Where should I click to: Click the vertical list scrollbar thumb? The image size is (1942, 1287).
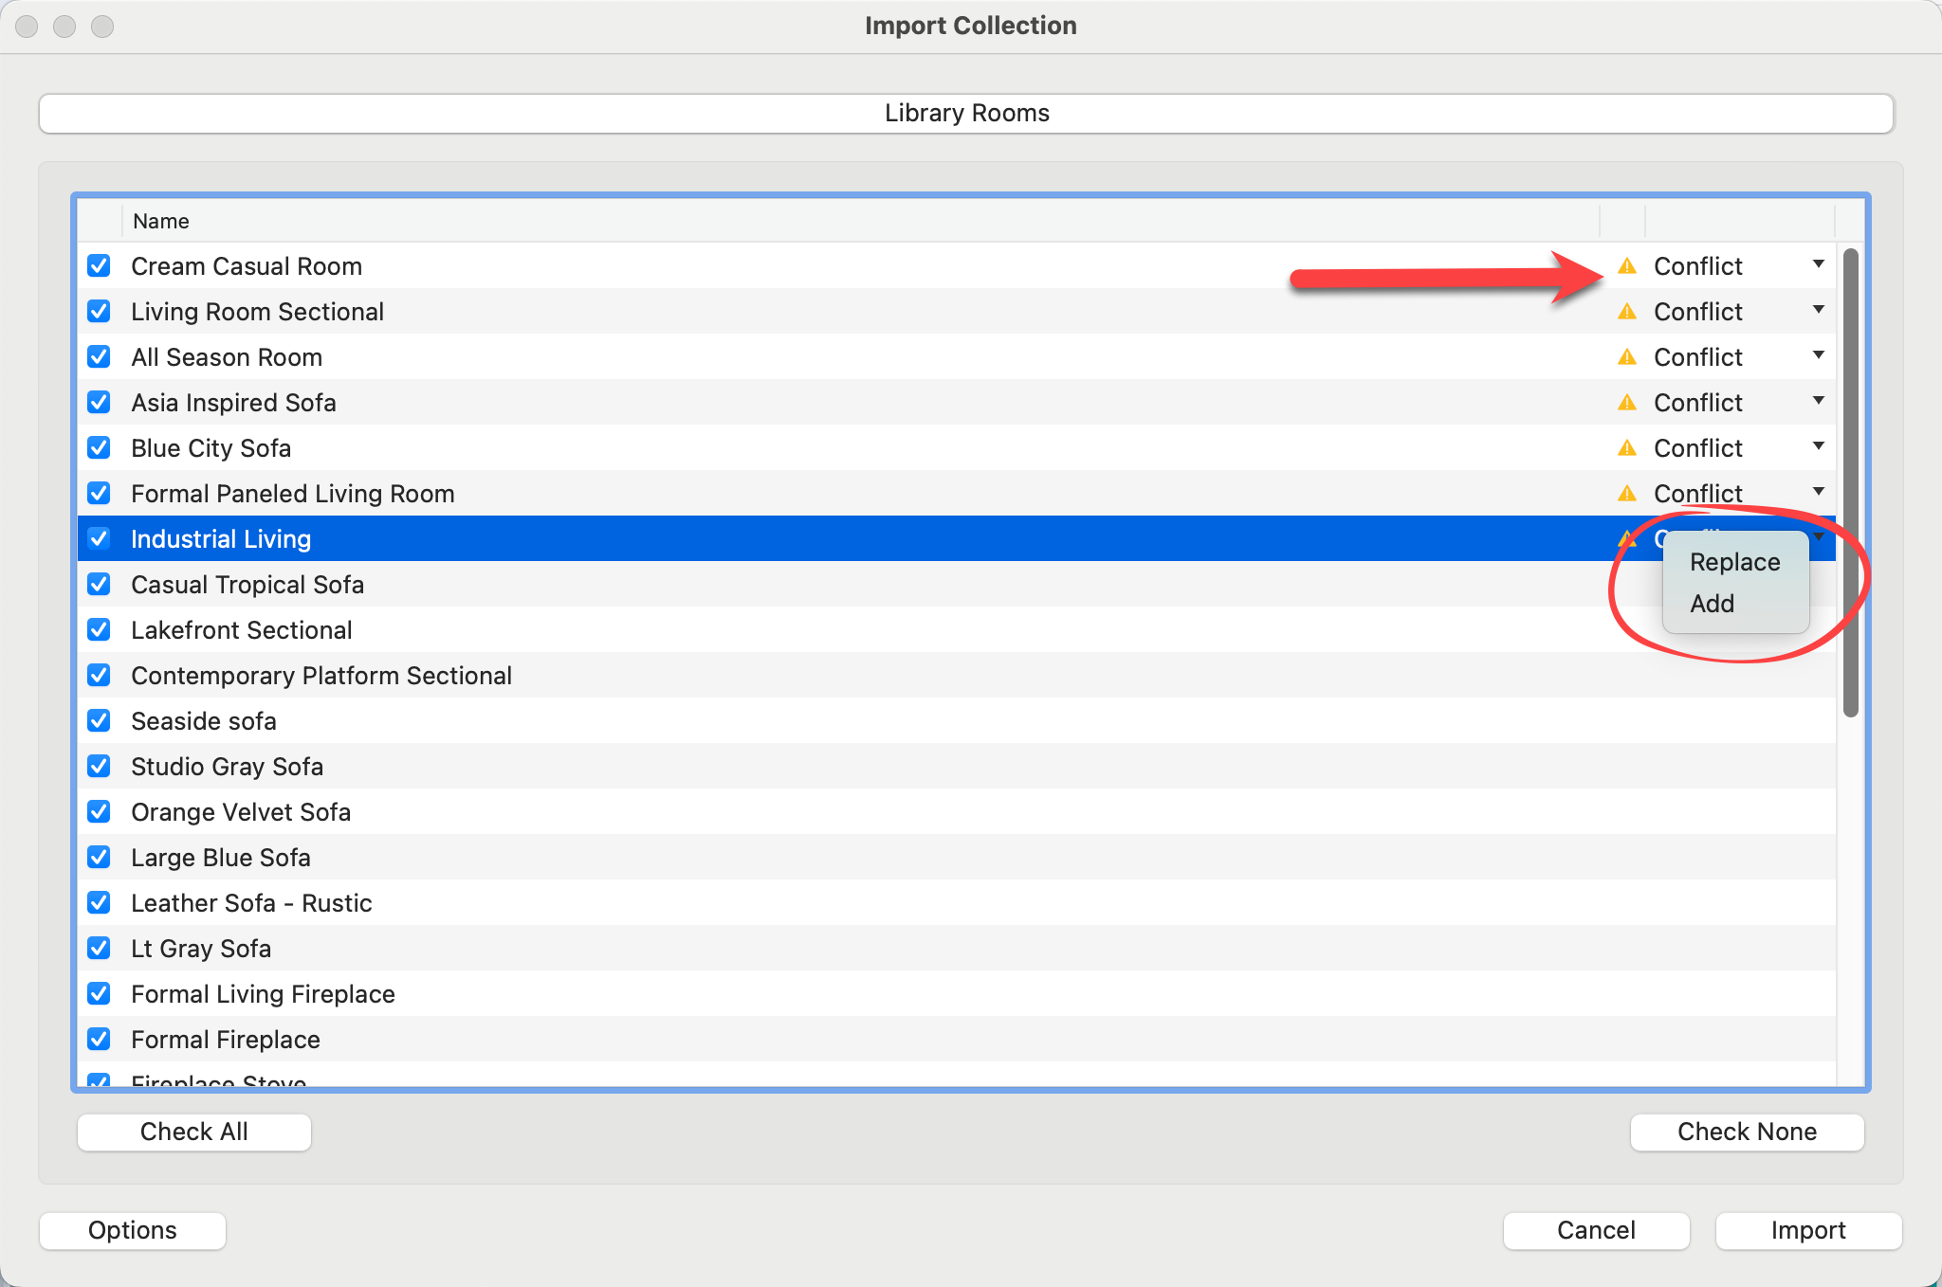click(x=1850, y=483)
